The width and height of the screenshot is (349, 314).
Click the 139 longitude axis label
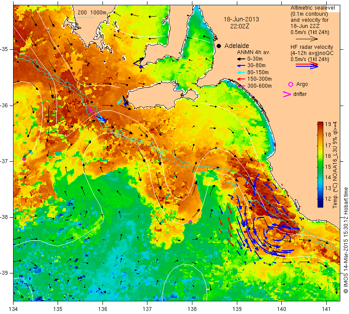pyautogui.click(x=237, y=309)
